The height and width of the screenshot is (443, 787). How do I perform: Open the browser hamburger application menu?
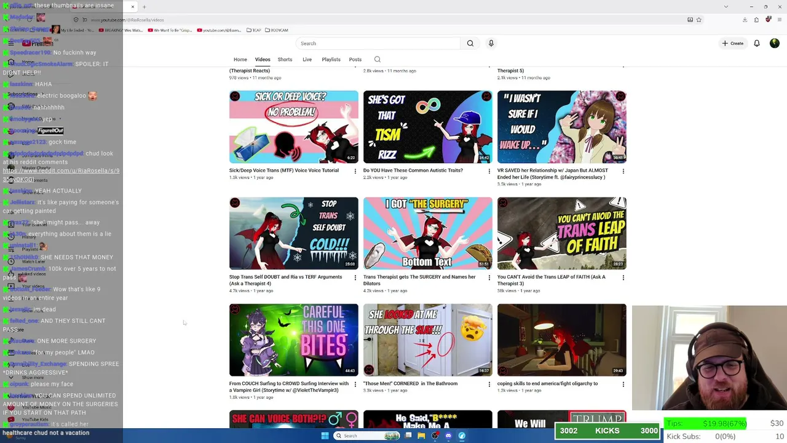point(780,20)
